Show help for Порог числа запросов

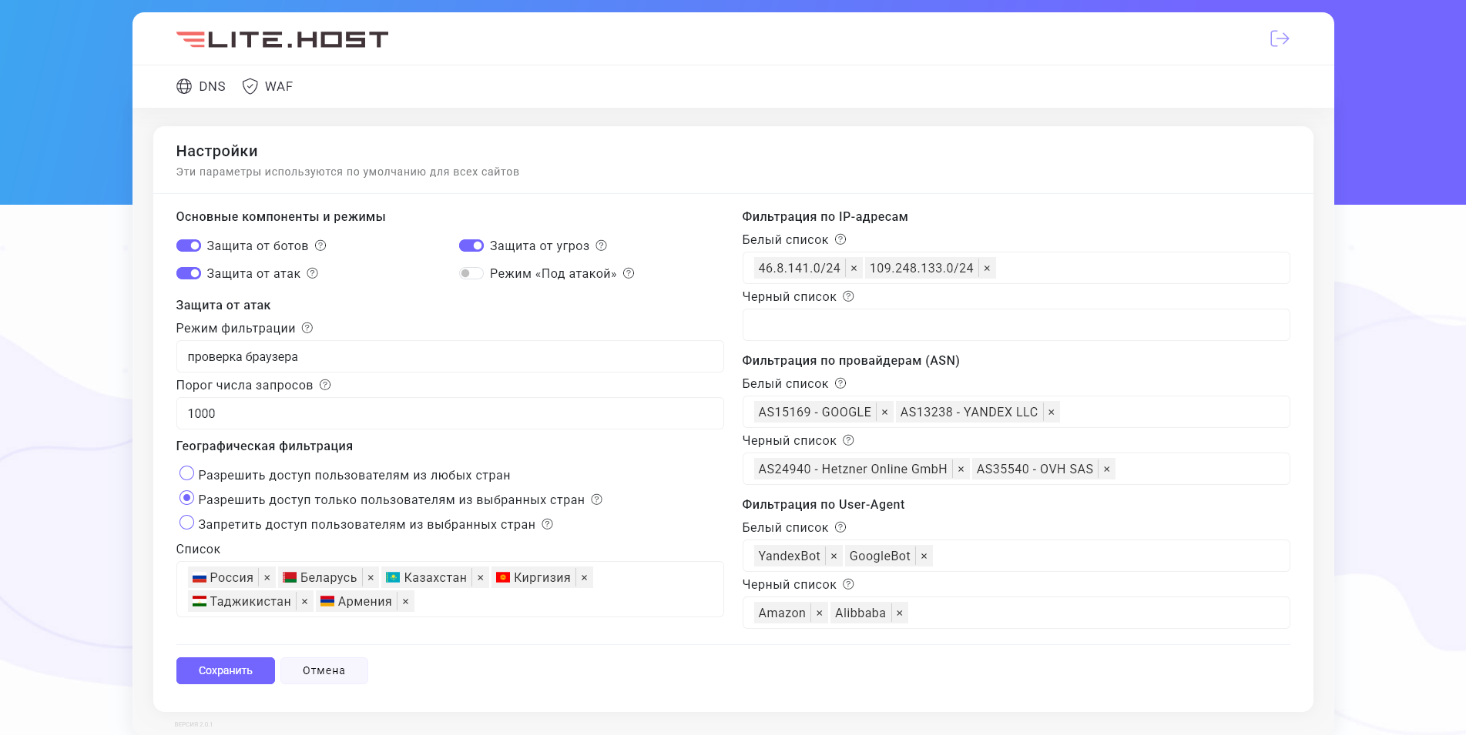tap(325, 385)
